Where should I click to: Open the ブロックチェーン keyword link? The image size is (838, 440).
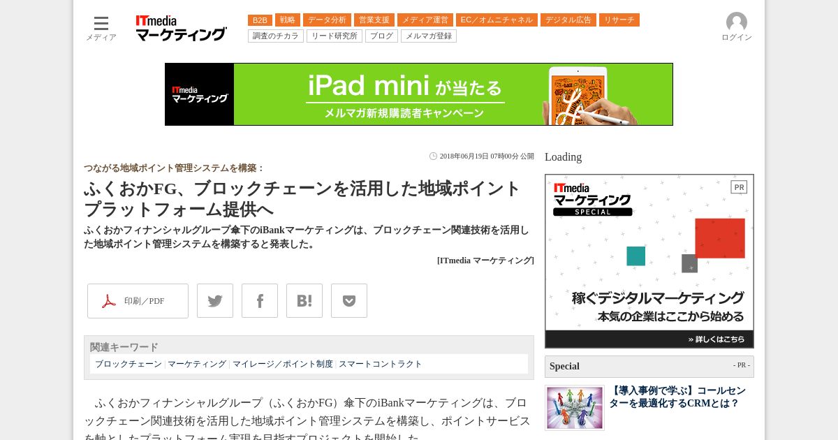128,364
